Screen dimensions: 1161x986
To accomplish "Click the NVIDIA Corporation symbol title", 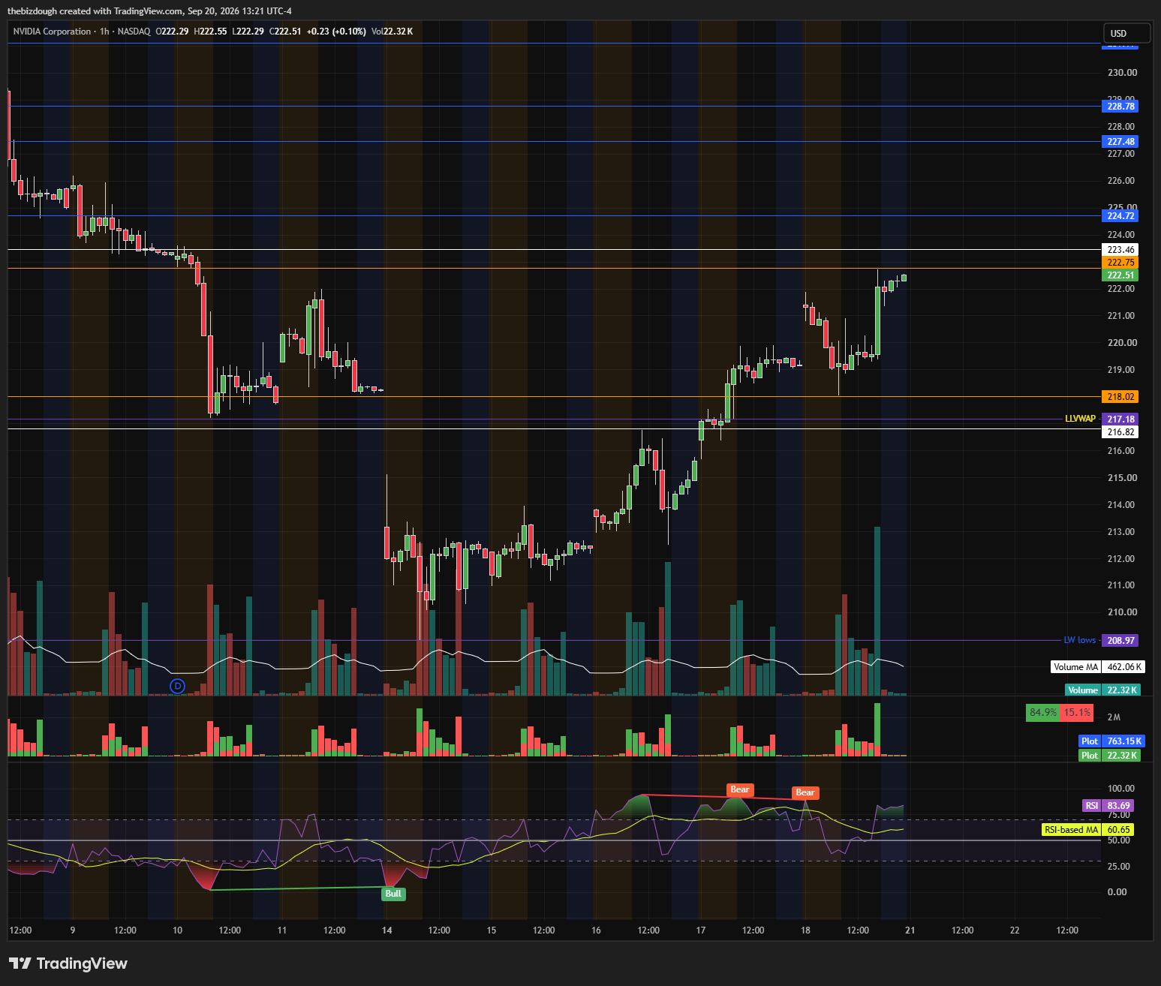I will coord(52,32).
